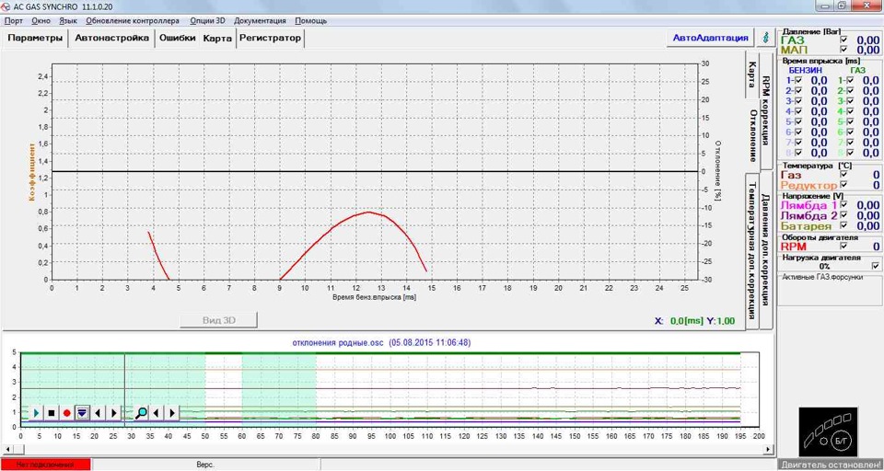Click the vertical cursor line in oscilloscope
This screenshot has height=471, width=884.
click(x=124, y=389)
